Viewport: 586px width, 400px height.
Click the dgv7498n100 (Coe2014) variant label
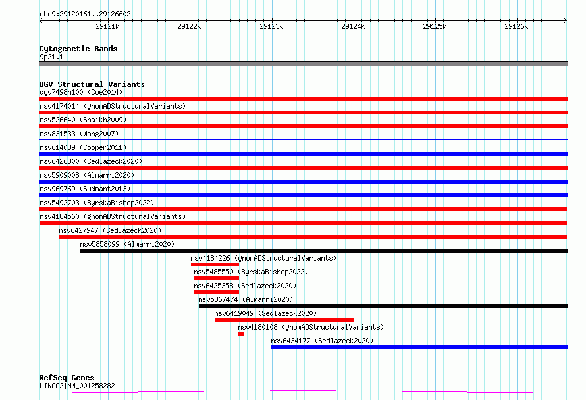(x=81, y=92)
